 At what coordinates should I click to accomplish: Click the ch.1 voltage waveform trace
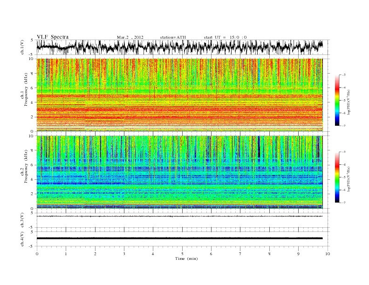[x=179, y=47]
